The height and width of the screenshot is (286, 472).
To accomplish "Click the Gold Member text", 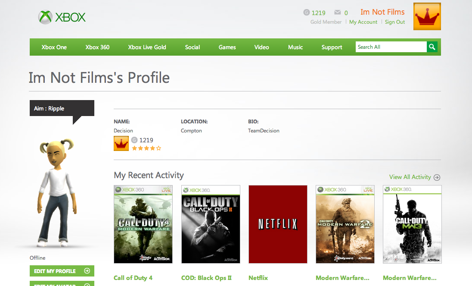I will point(326,22).
